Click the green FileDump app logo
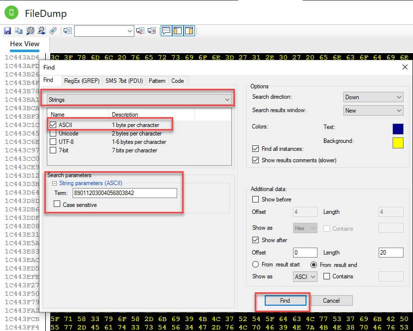 (11, 12)
